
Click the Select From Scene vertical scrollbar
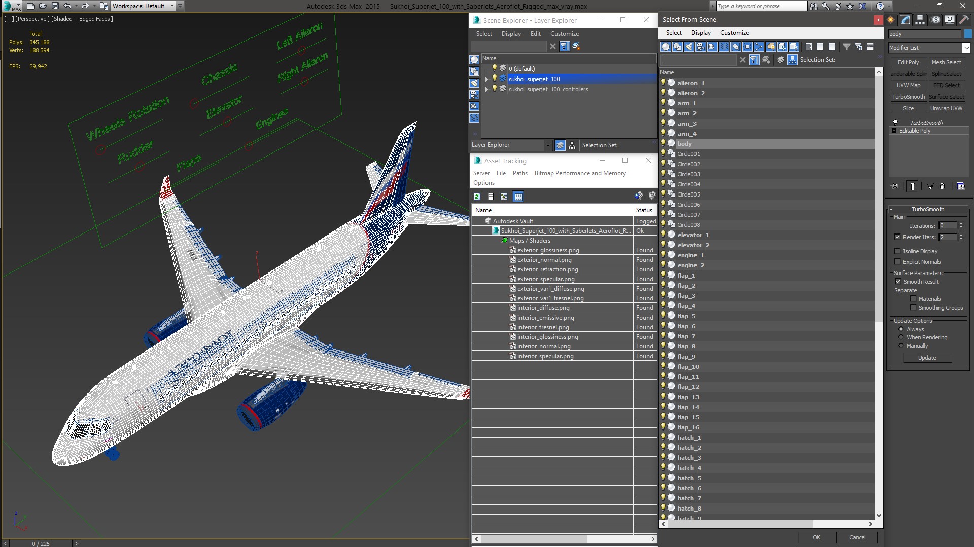879,199
